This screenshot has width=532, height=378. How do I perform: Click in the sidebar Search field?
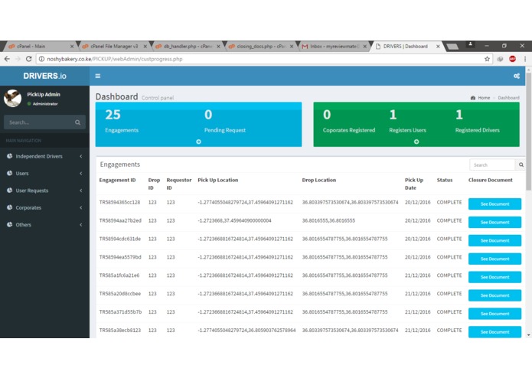pyautogui.click(x=39, y=122)
